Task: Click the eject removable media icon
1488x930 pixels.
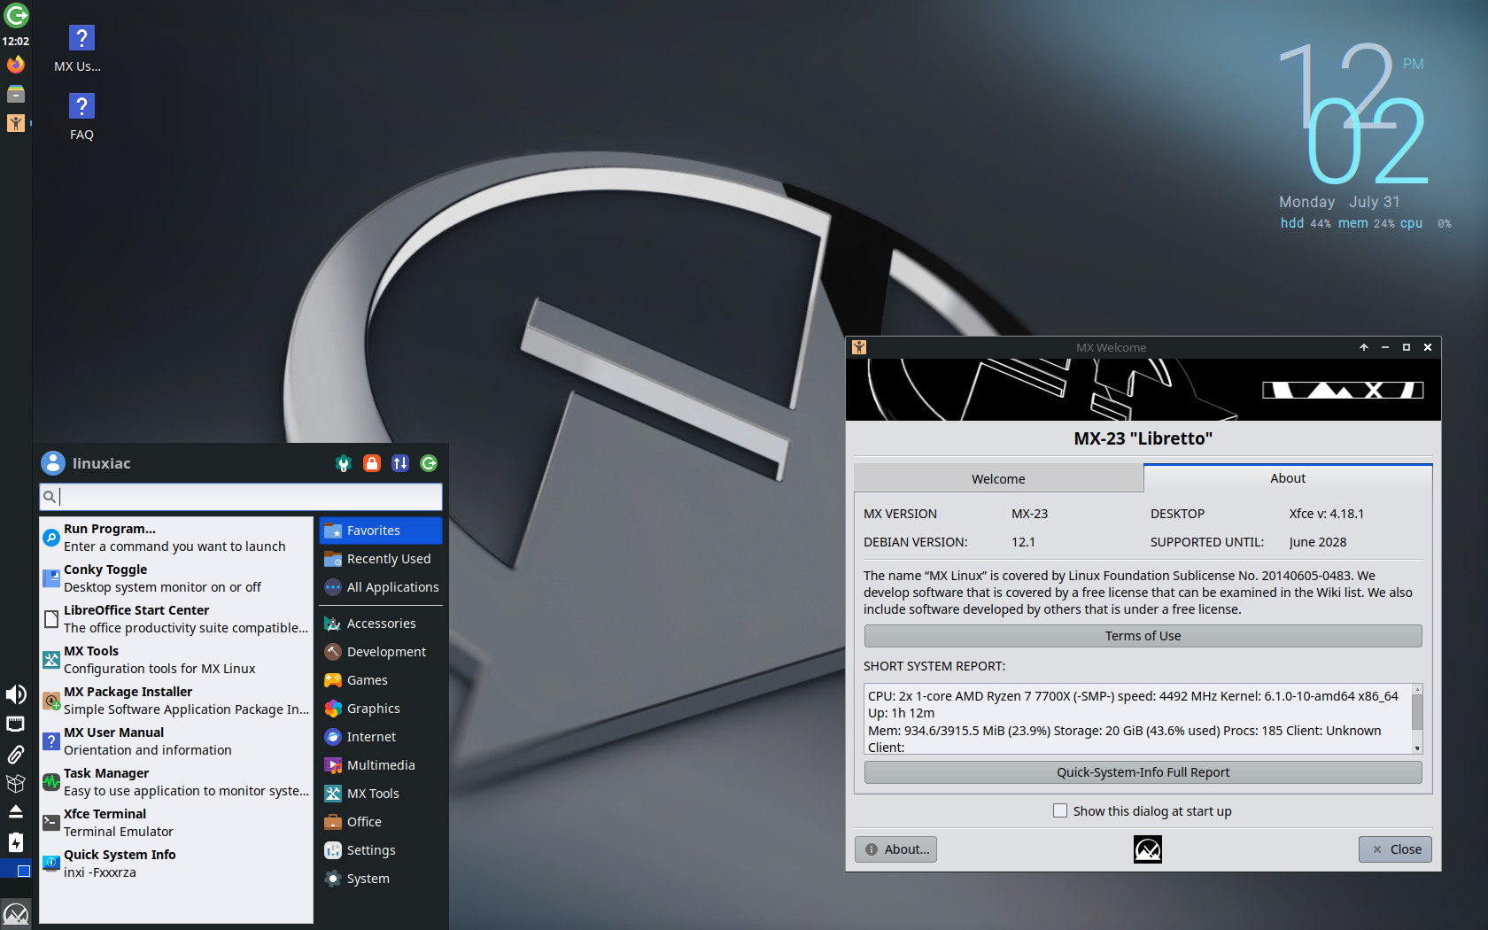Action: (x=16, y=812)
